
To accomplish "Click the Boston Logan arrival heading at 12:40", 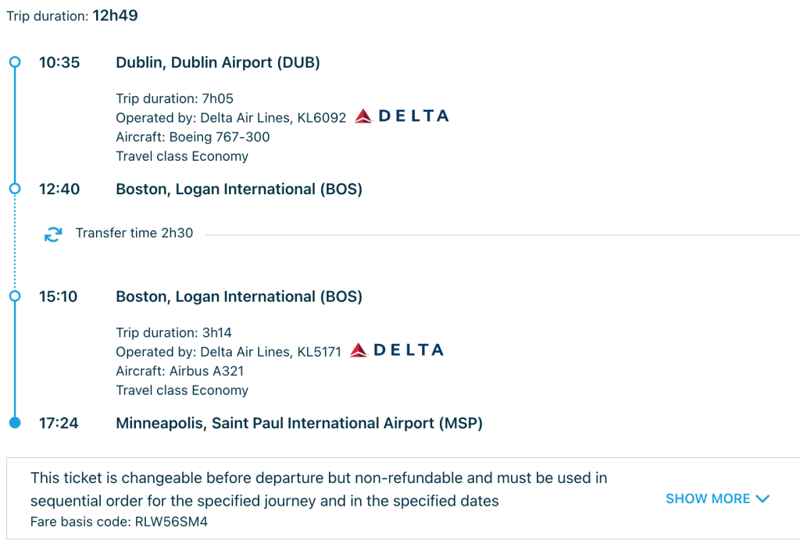I will pos(239,189).
